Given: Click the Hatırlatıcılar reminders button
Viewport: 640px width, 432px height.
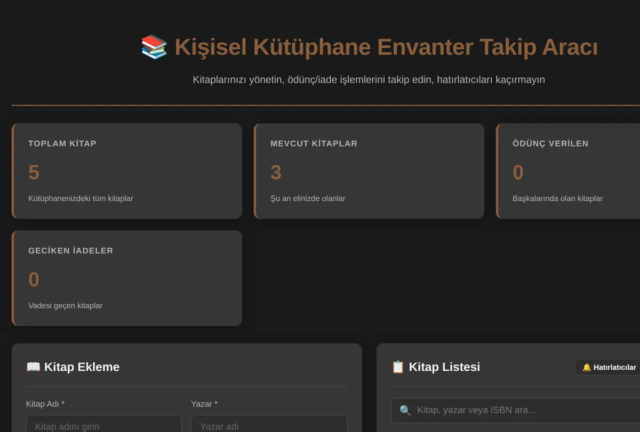Looking at the screenshot, I should pos(608,367).
